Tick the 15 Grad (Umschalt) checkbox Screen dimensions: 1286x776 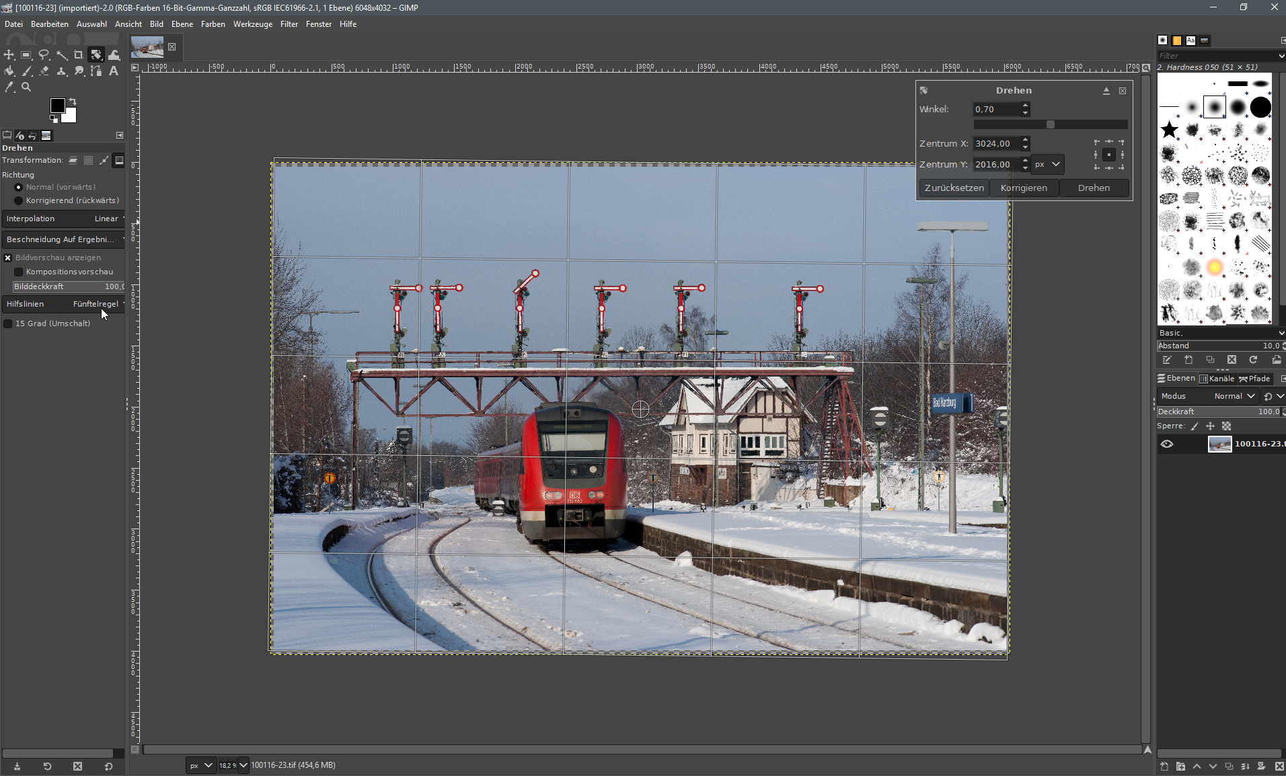point(8,324)
